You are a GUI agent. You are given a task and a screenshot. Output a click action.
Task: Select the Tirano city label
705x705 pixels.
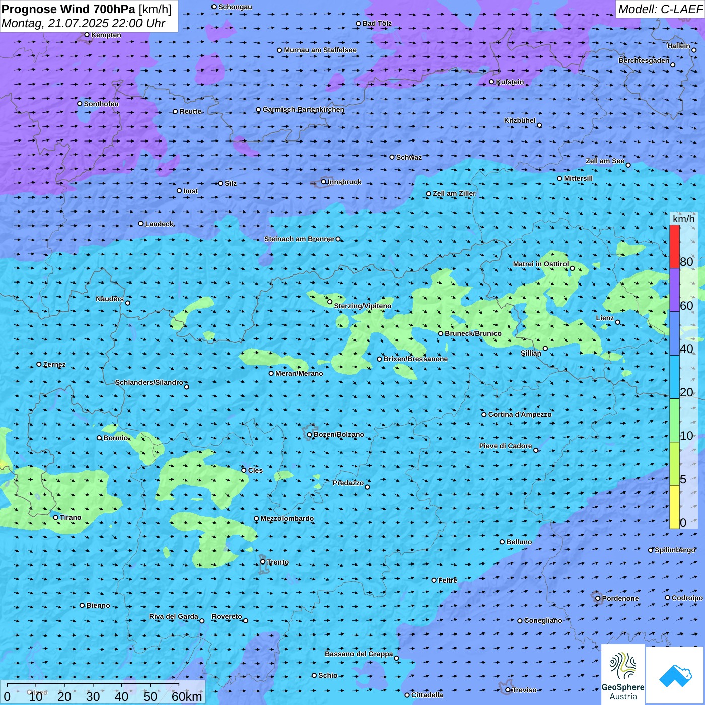70,517
